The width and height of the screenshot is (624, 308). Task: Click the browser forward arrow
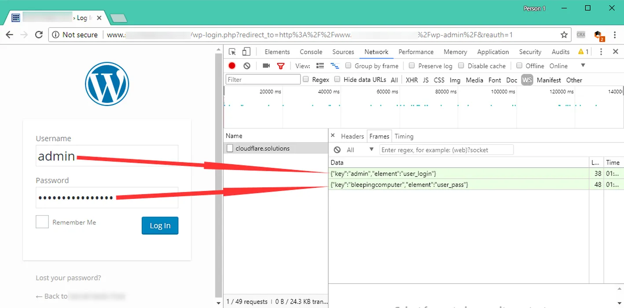(x=24, y=35)
